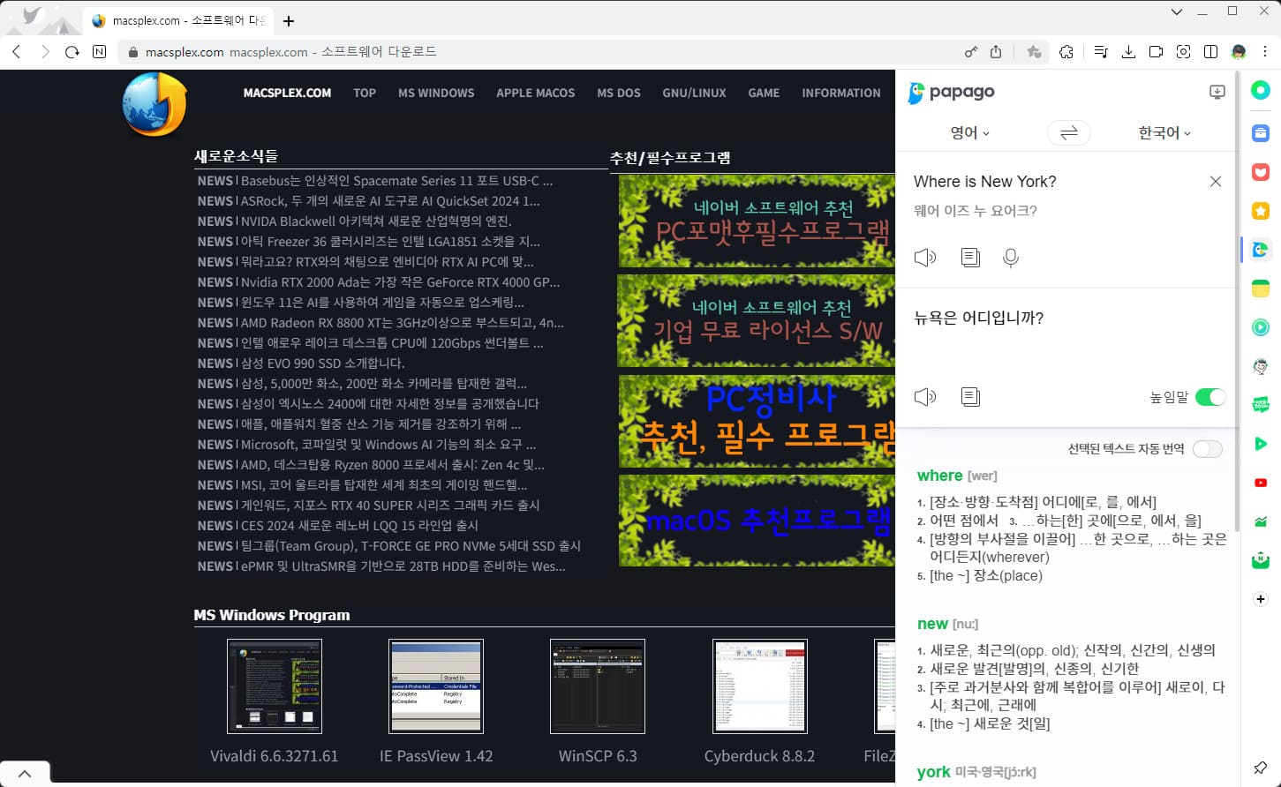This screenshot has width=1281, height=787.
Task: Open a new tab with plus button
Action: 289,20
